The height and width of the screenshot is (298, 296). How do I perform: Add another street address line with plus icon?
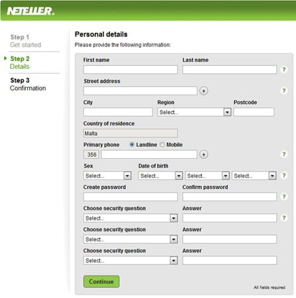click(x=204, y=91)
